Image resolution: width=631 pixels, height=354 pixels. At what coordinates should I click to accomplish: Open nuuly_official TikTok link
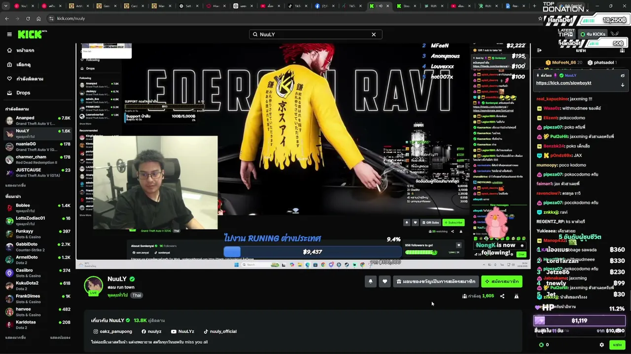[220, 331]
